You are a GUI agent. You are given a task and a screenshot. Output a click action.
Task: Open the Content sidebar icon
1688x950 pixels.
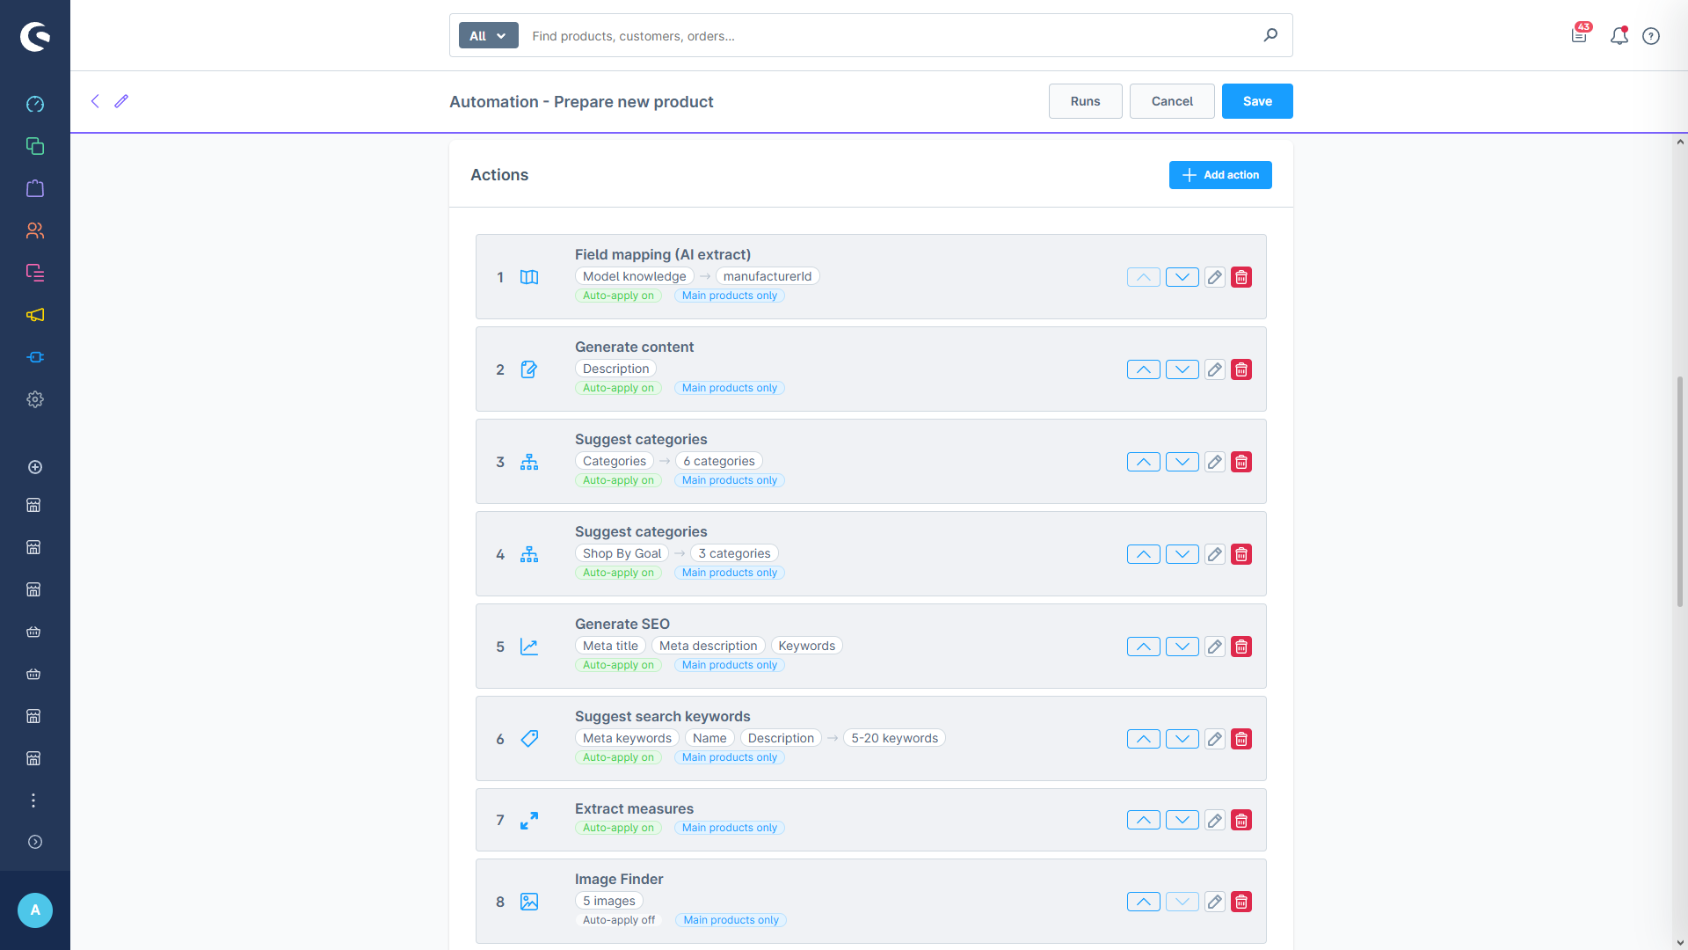click(x=35, y=273)
